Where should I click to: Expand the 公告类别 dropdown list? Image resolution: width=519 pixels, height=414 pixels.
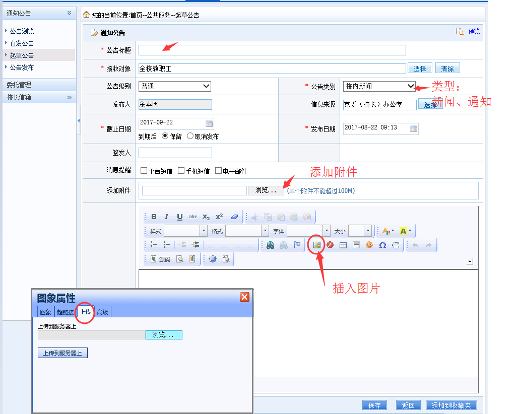tap(379, 86)
